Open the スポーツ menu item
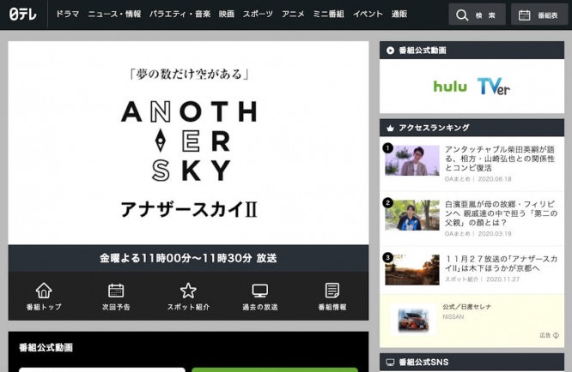572x372 pixels. [x=258, y=15]
